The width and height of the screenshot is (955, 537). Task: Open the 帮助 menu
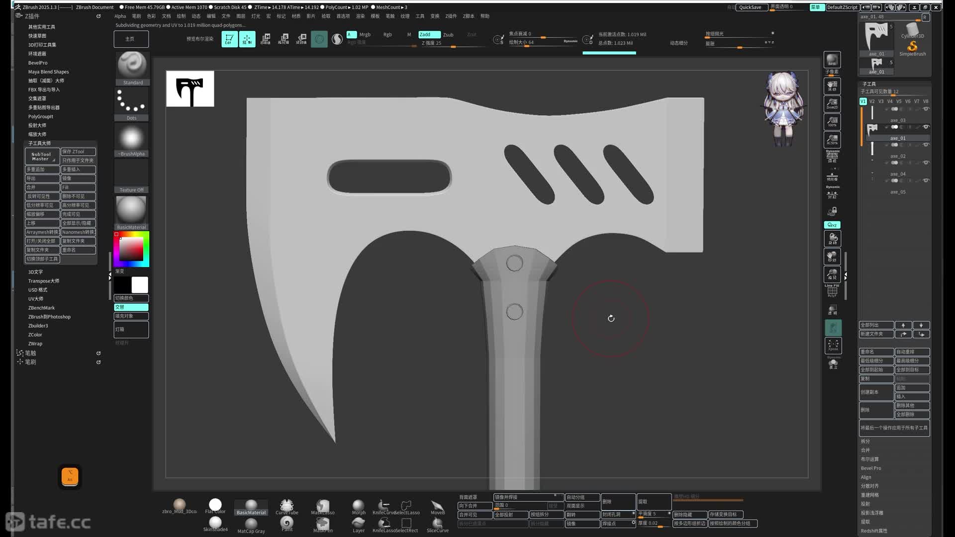point(484,16)
